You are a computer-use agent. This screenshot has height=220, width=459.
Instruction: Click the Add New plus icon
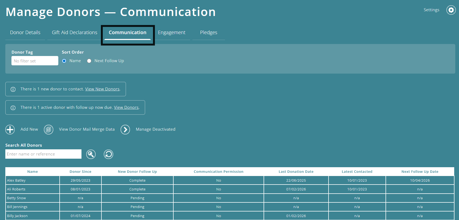(x=10, y=130)
